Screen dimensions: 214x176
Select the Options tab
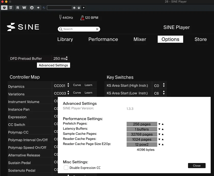(170, 39)
